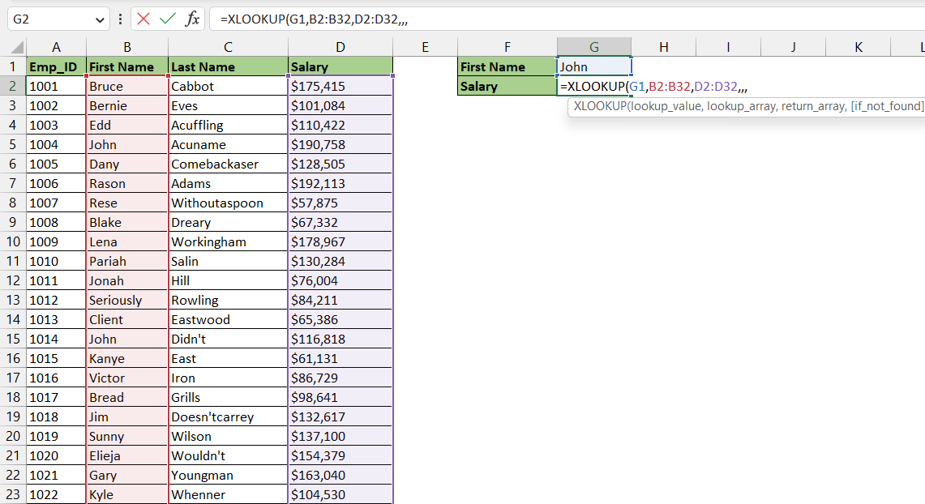Screen dimensions: 925x504
Task: Select cell with first name Bernie
Action: [x=126, y=105]
